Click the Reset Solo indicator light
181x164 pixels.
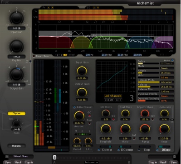click(34, 56)
